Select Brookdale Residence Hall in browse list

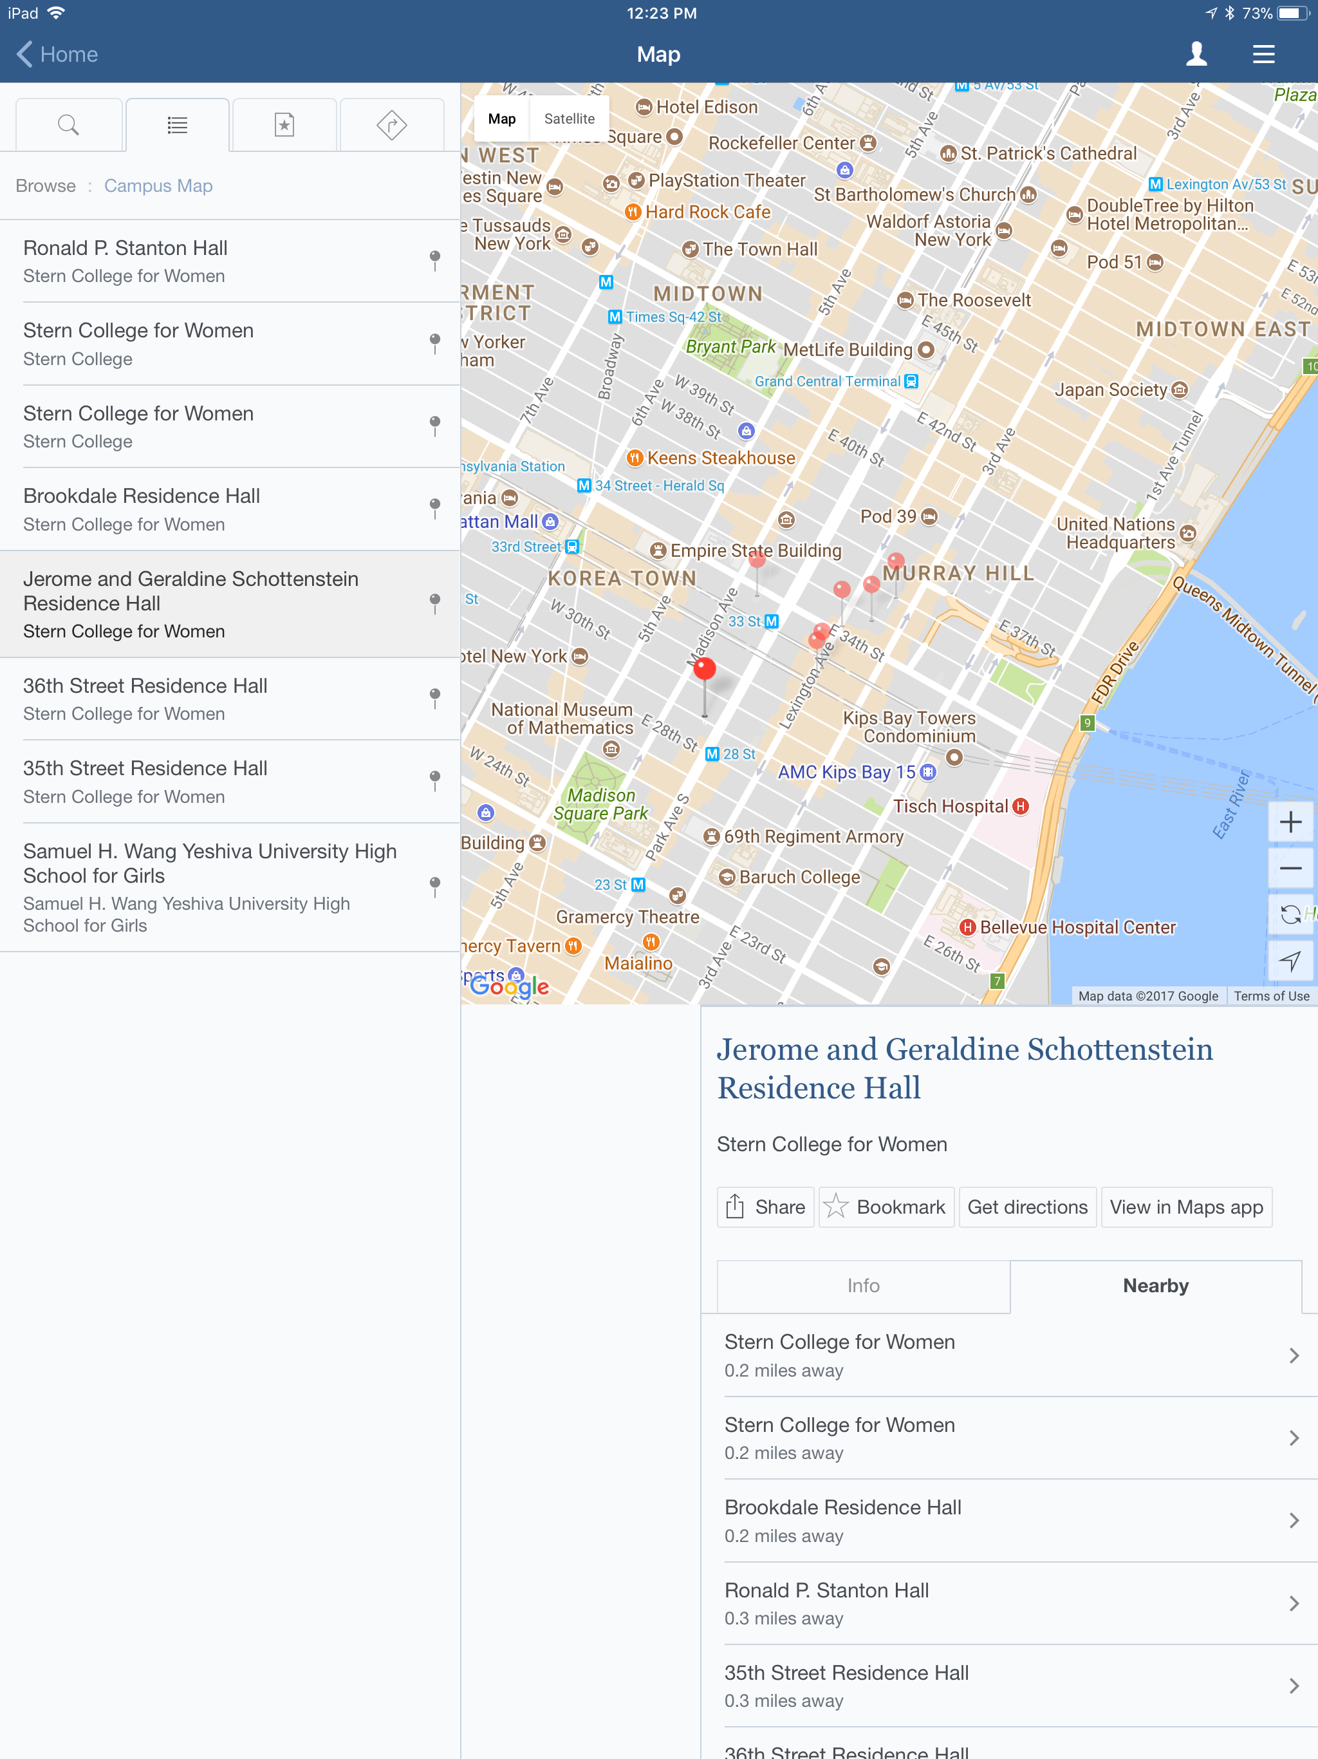coord(230,509)
